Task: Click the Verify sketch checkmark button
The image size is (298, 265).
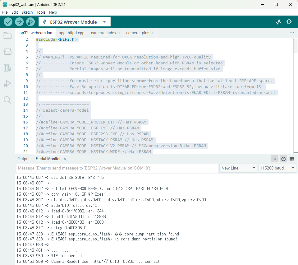Action: (8, 22)
